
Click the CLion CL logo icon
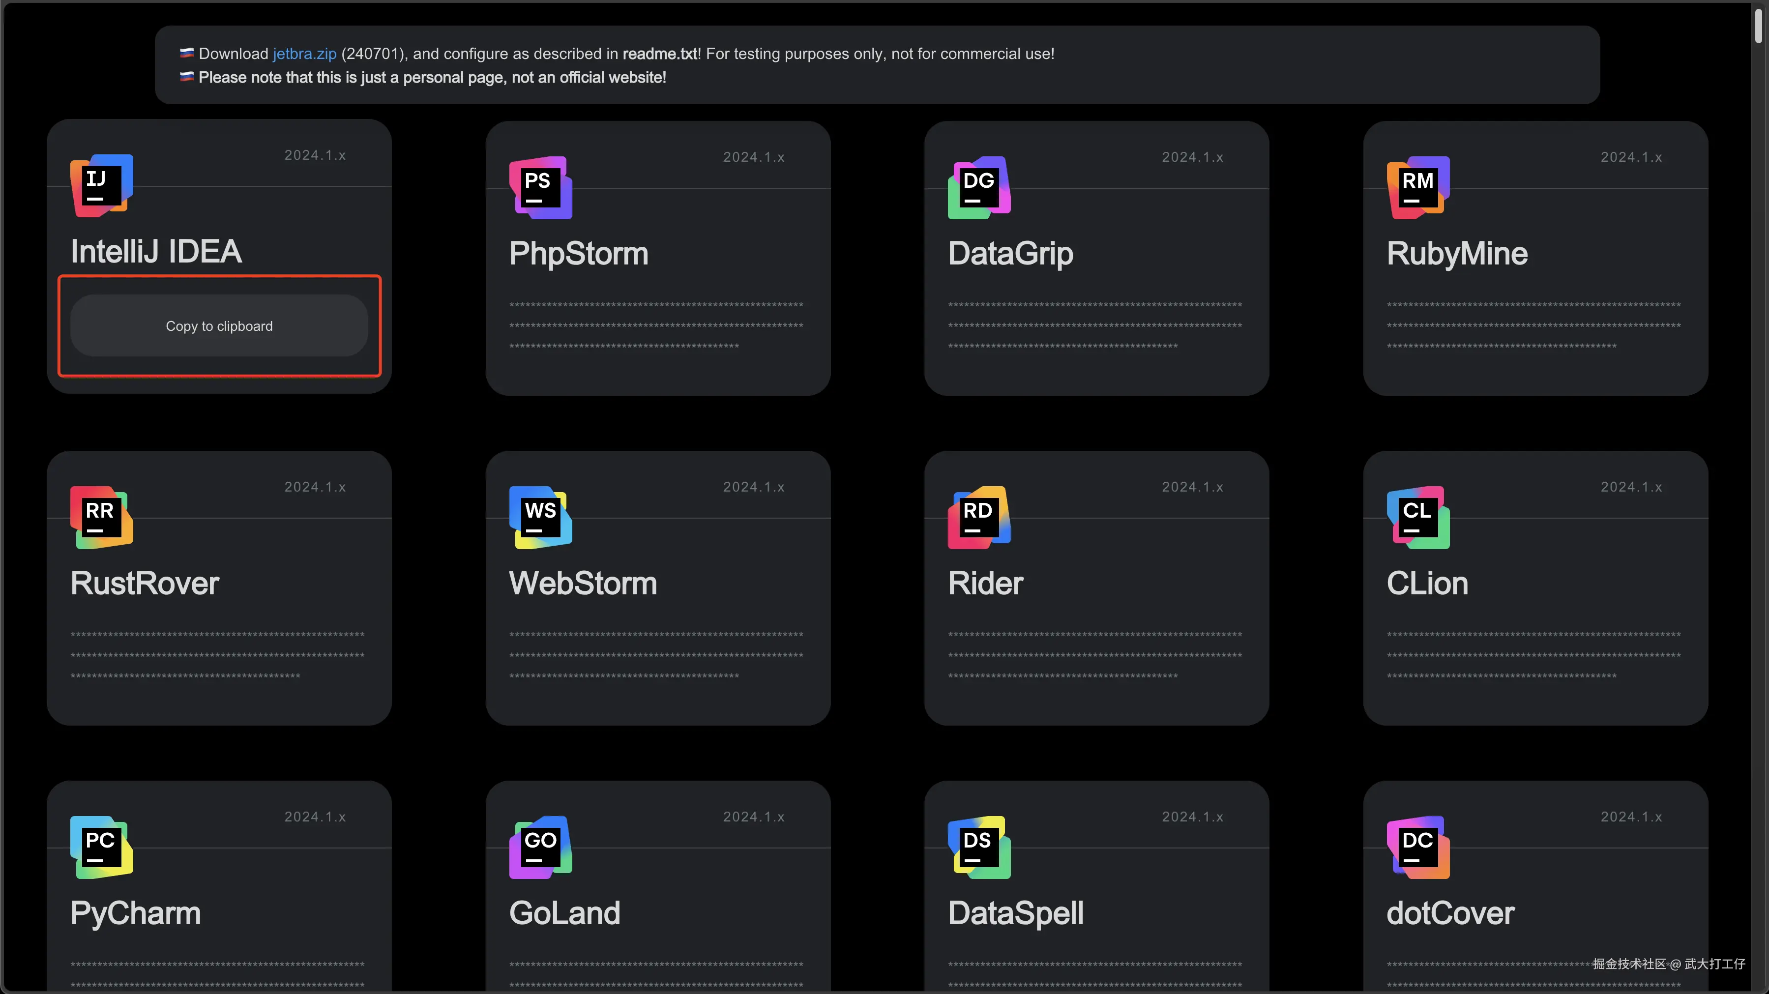1418,517
